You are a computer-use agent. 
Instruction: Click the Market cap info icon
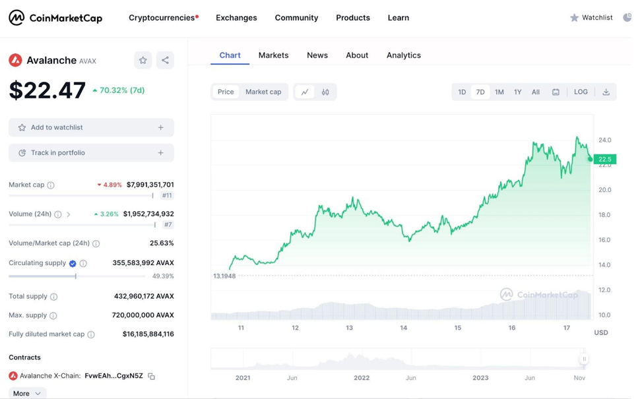click(51, 185)
